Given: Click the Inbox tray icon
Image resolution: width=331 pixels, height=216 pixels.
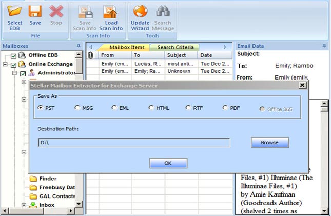Looking at the screenshot, I should click(33, 205).
